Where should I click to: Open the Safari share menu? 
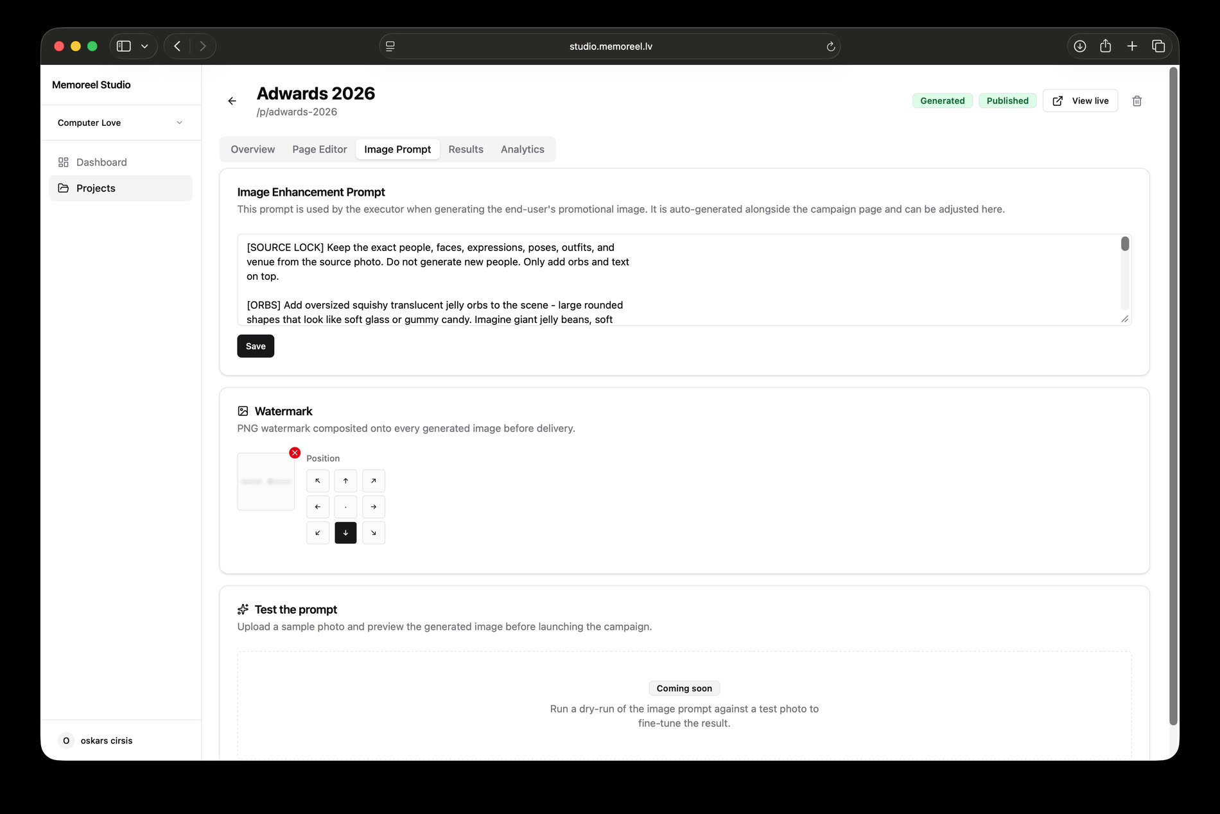(1105, 46)
